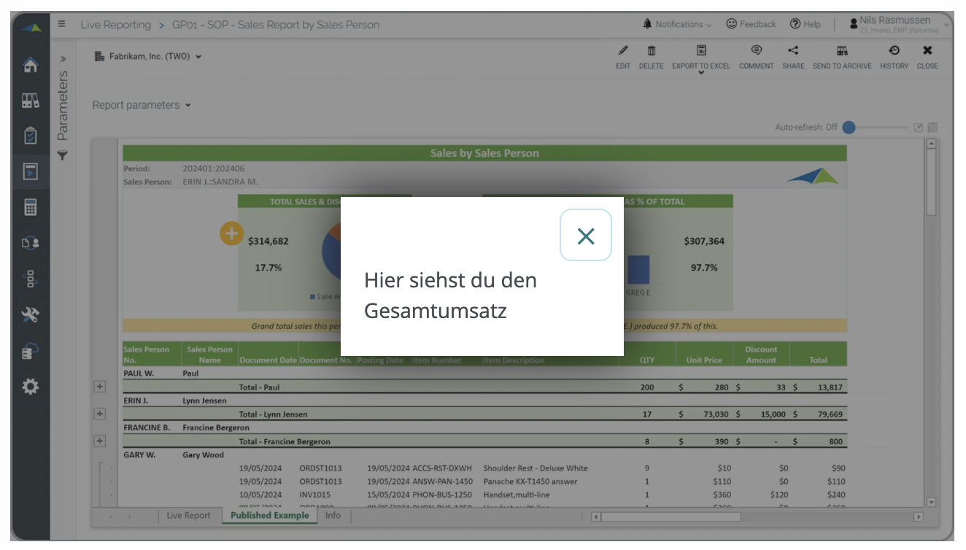
Task: Expand the Parameters side panel chevrons
Action: coord(63,58)
